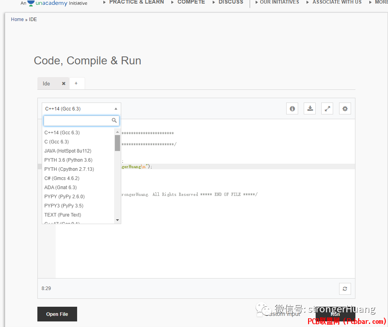Open editor settings gear icon
This screenshot has height=327, width=388.
pyautogui.click(x=345, y=108)
